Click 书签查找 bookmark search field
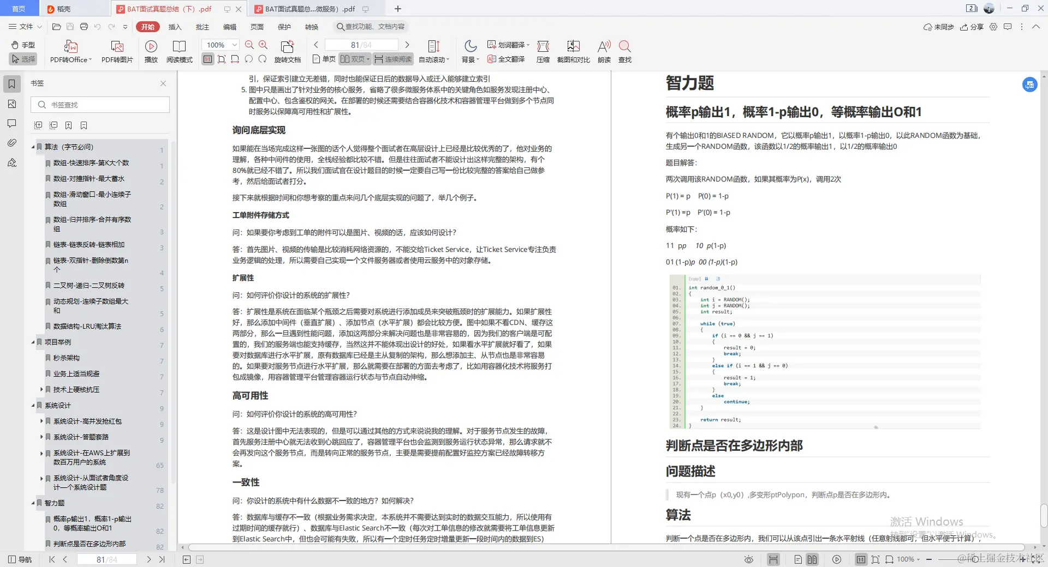The width and height of the screenshot is (1048, 567). click(100, 105)
